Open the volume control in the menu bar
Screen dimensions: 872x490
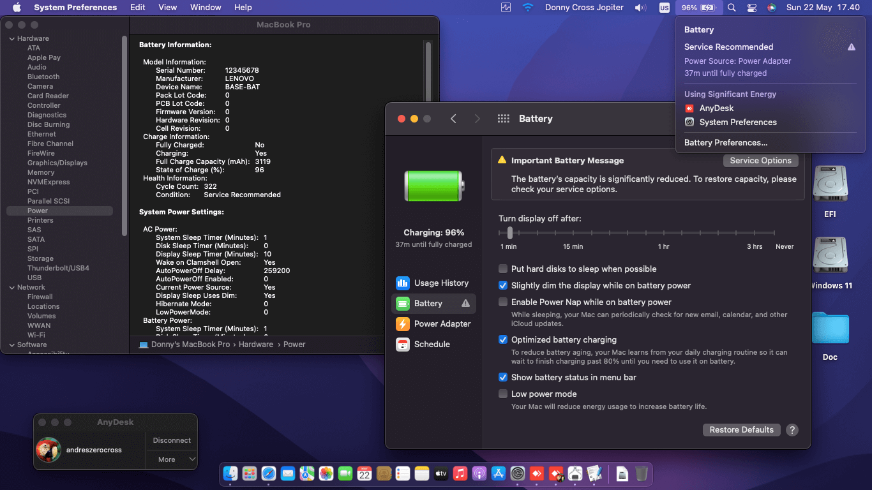pos(640,8)
